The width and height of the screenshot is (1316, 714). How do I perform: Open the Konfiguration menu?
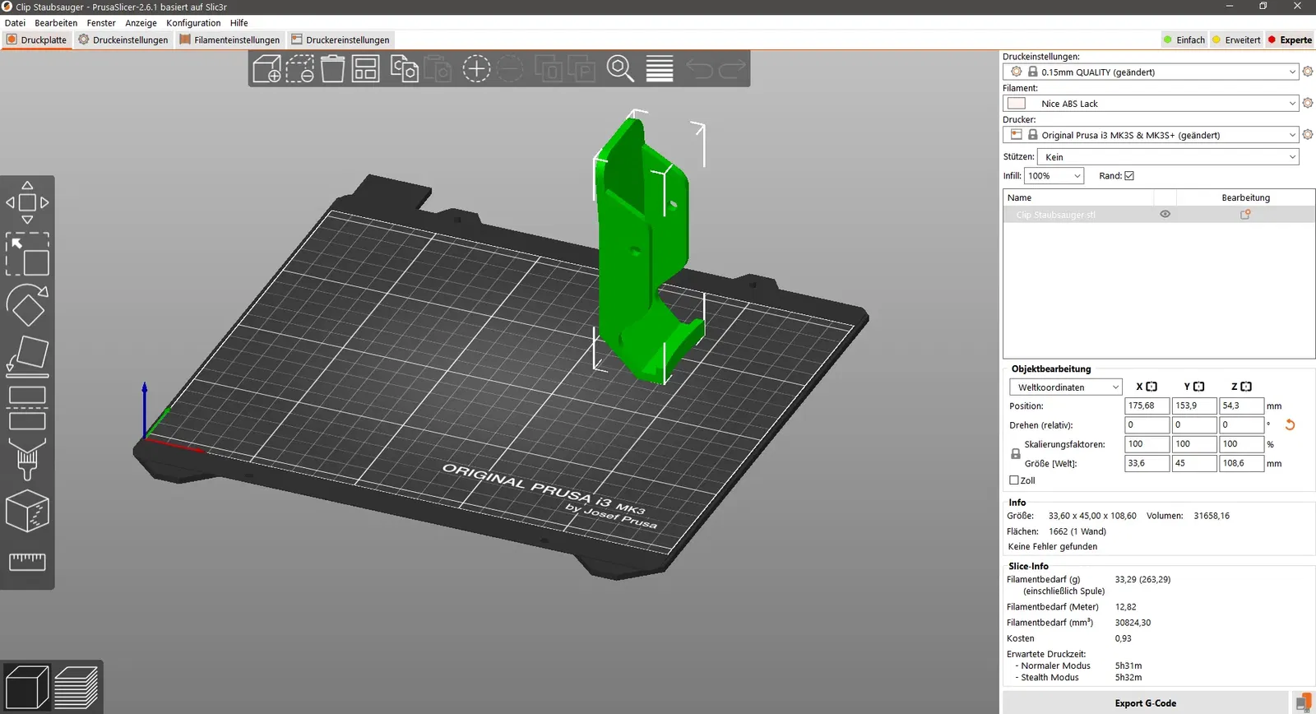coord(193,23)
